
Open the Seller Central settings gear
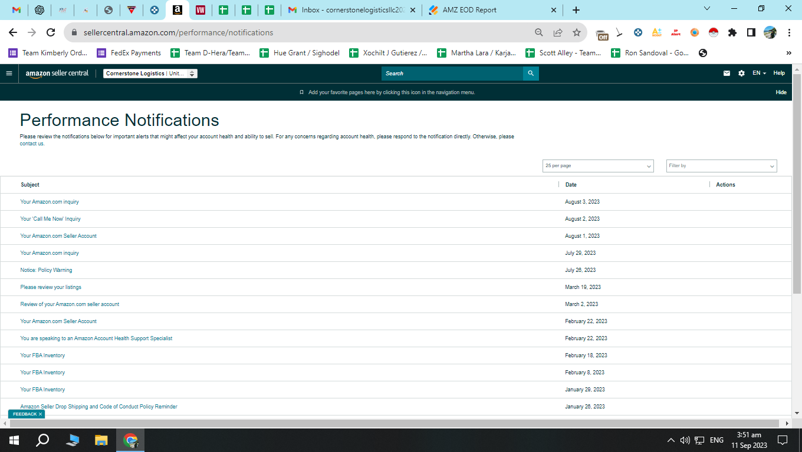tap(741, 74)
